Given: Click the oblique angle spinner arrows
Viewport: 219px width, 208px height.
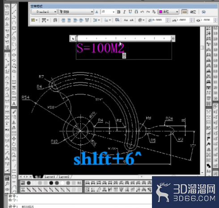Looking at the screenshot, I should [x=167, y=20].
